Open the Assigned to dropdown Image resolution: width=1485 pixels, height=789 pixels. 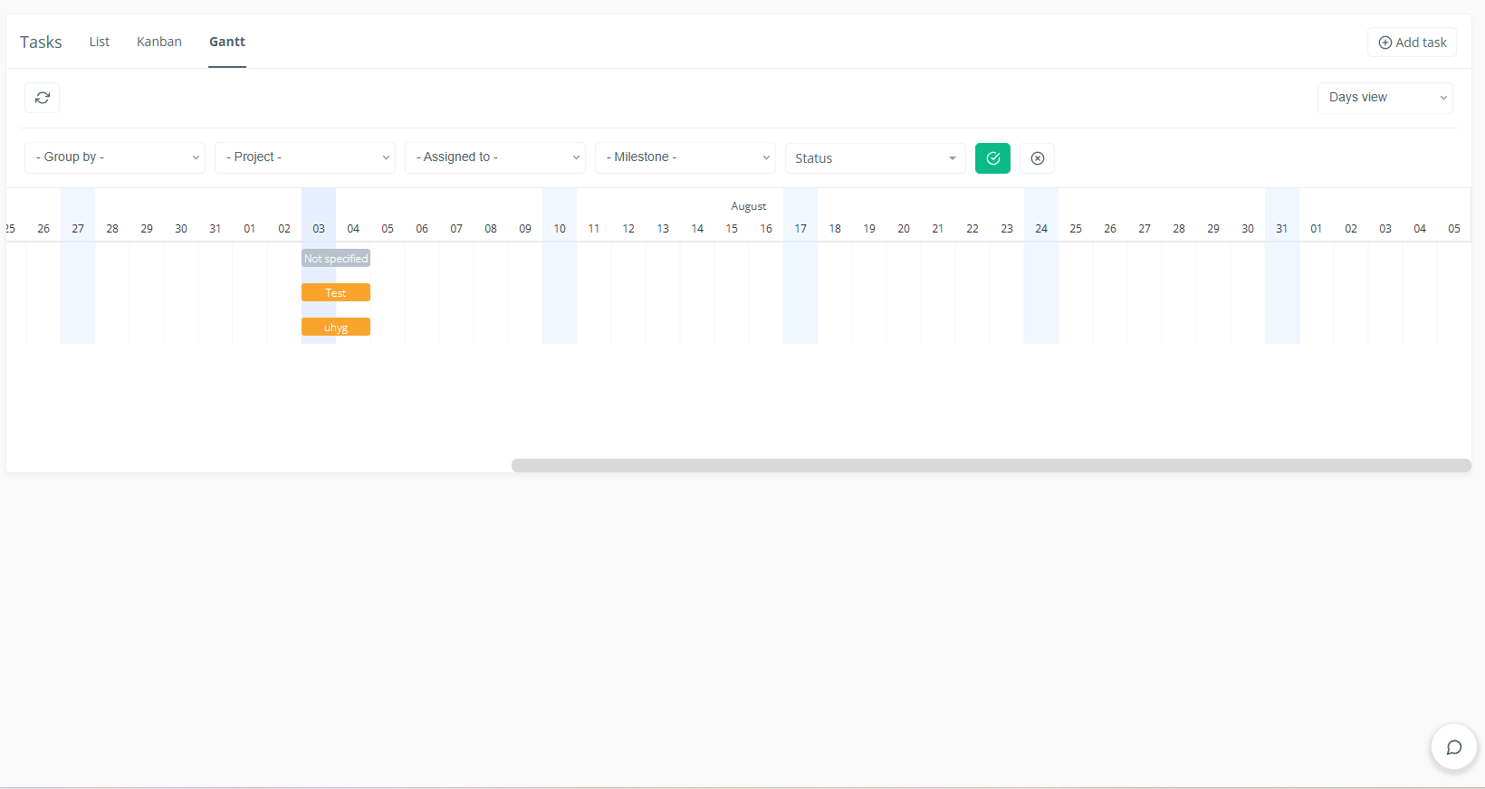click(x=495, y=157)
